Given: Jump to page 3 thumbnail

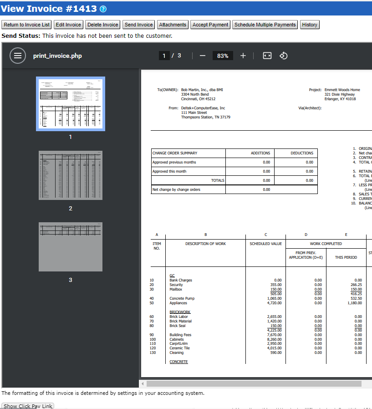Looking at the screenshot, I should tap(71, 246).
